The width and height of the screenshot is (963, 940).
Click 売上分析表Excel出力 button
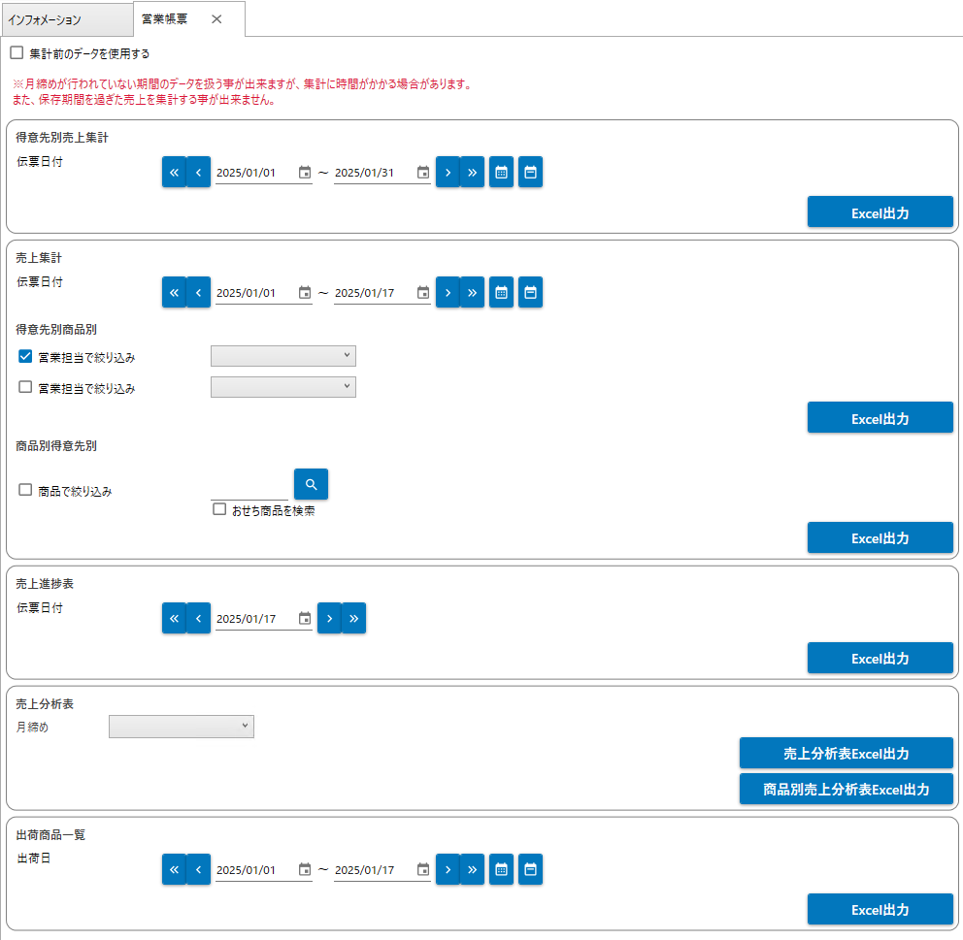(x=847, y=753)
